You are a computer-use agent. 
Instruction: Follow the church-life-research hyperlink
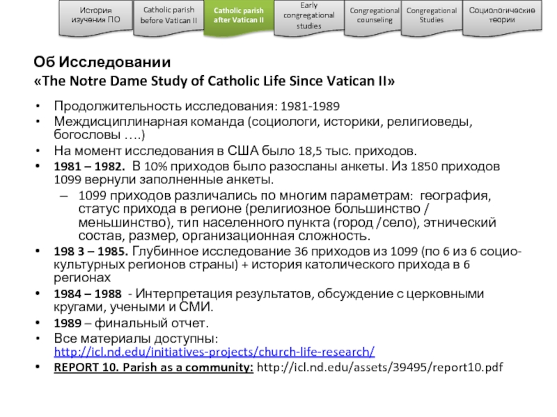(214, 352)
